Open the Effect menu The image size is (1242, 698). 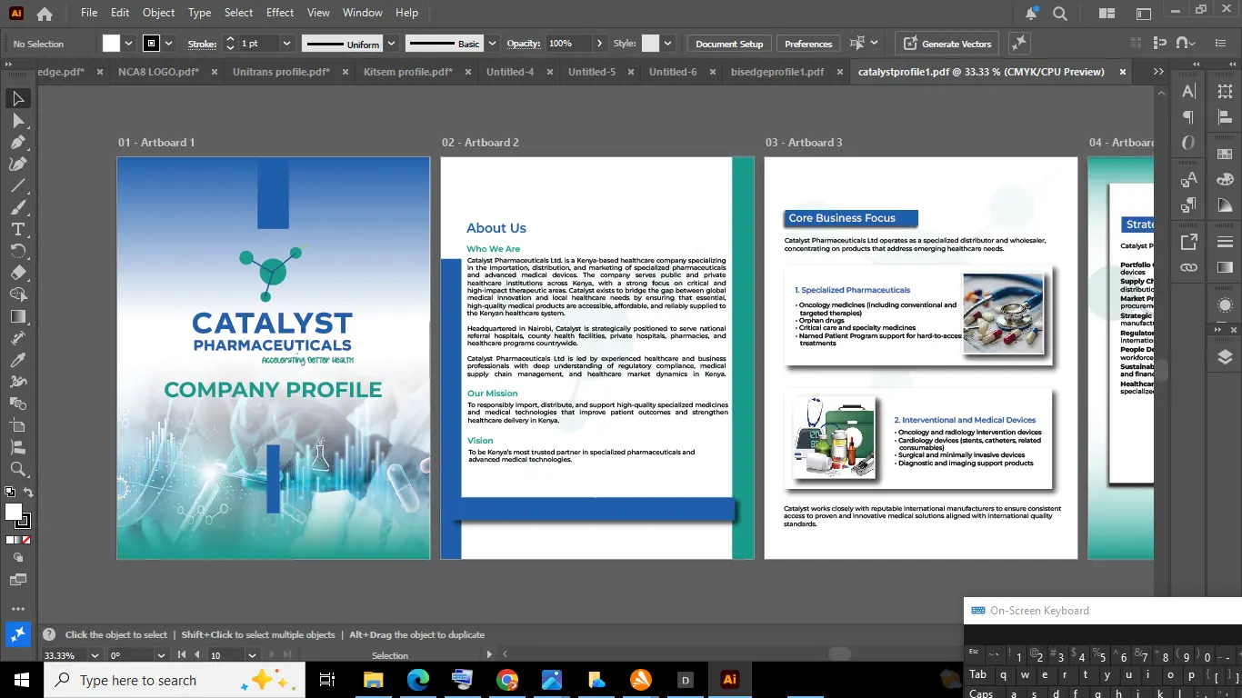tap(280, 13)
